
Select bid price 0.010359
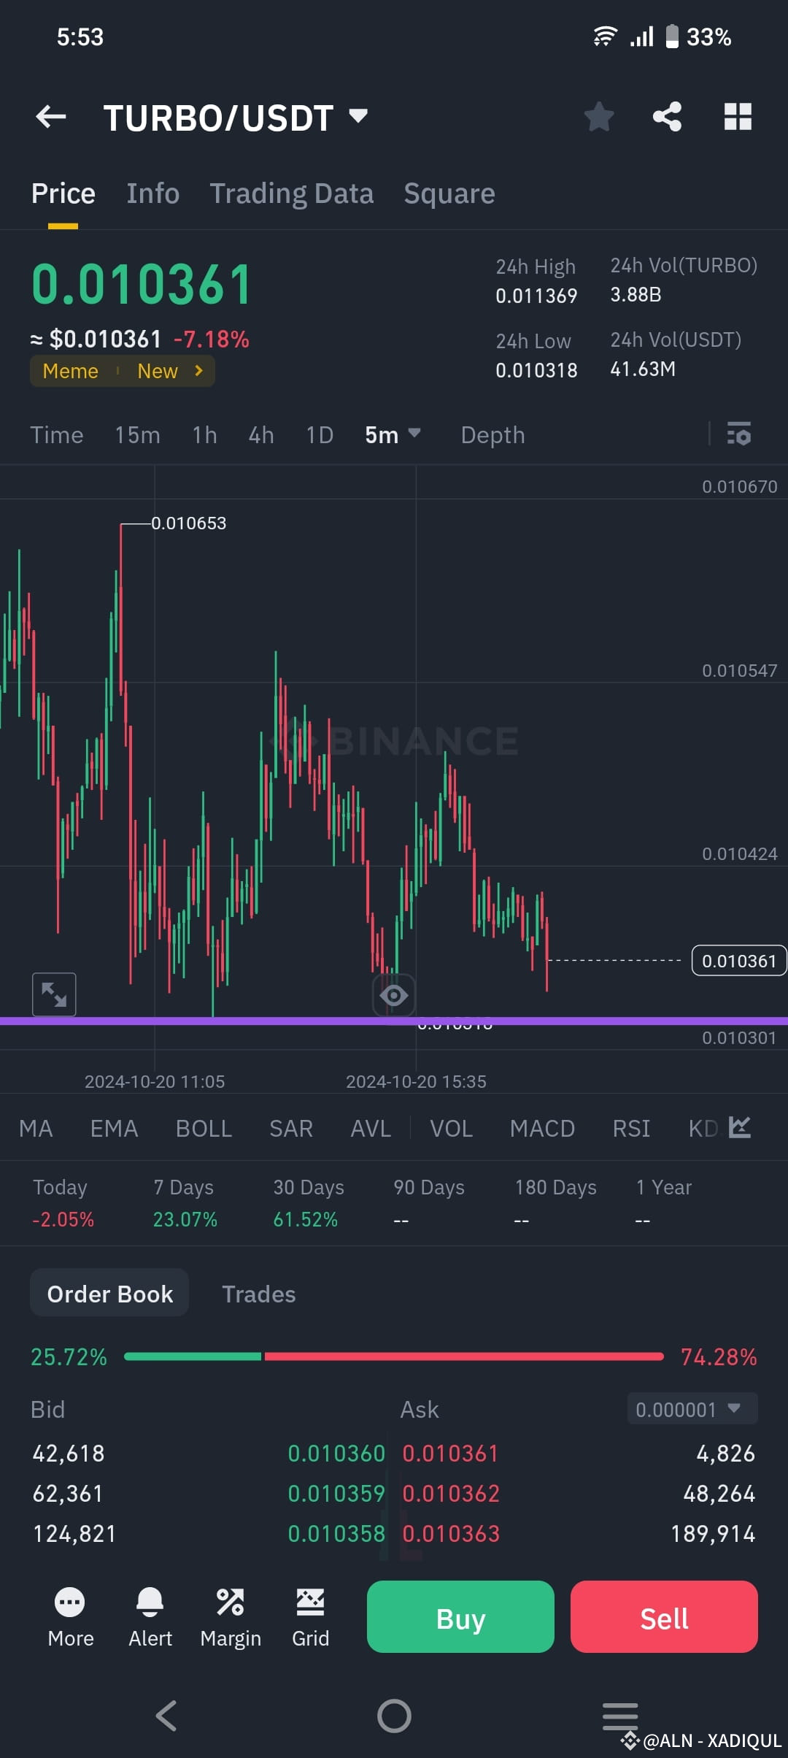(336, 1494)
